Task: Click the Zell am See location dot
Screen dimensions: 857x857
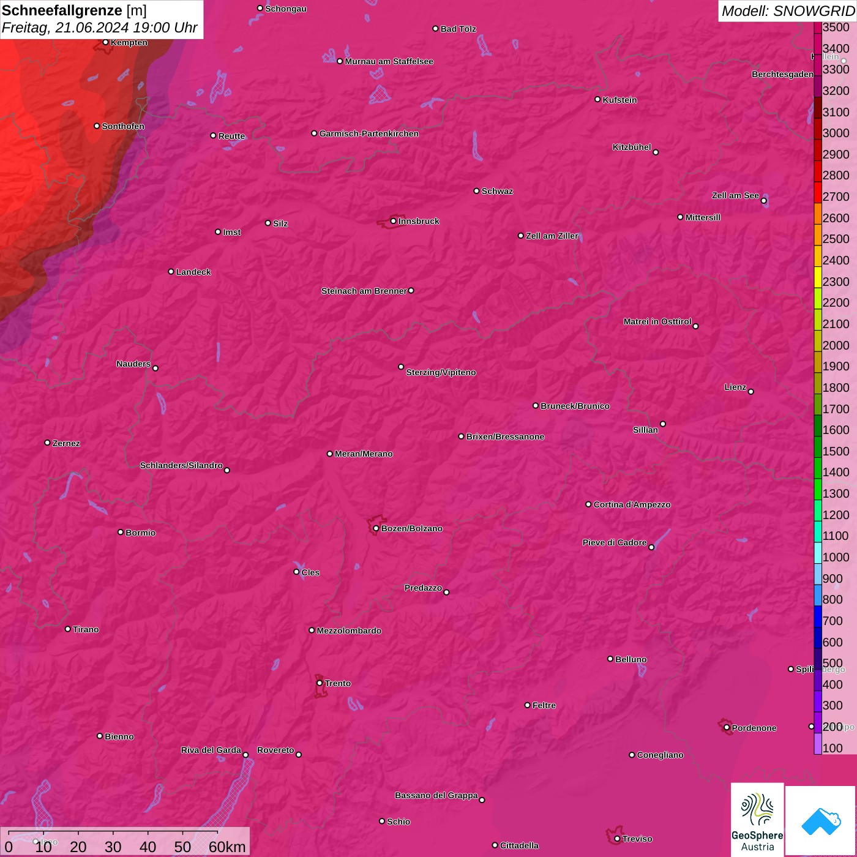Action: point(763,201)
